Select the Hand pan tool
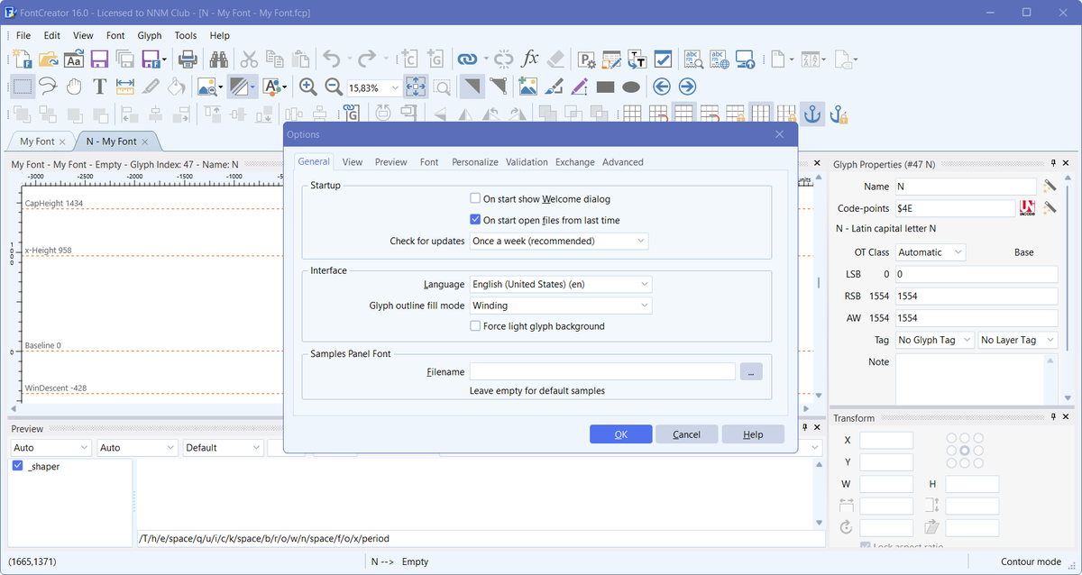 click(74, 87)
